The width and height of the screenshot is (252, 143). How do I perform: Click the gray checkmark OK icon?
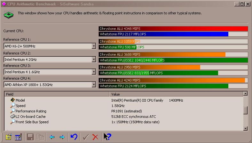[86, 137]
